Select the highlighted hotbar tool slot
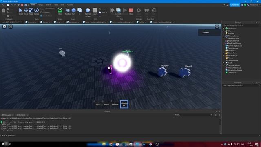This screenshot has width=261, height=147. pos(124,104)
